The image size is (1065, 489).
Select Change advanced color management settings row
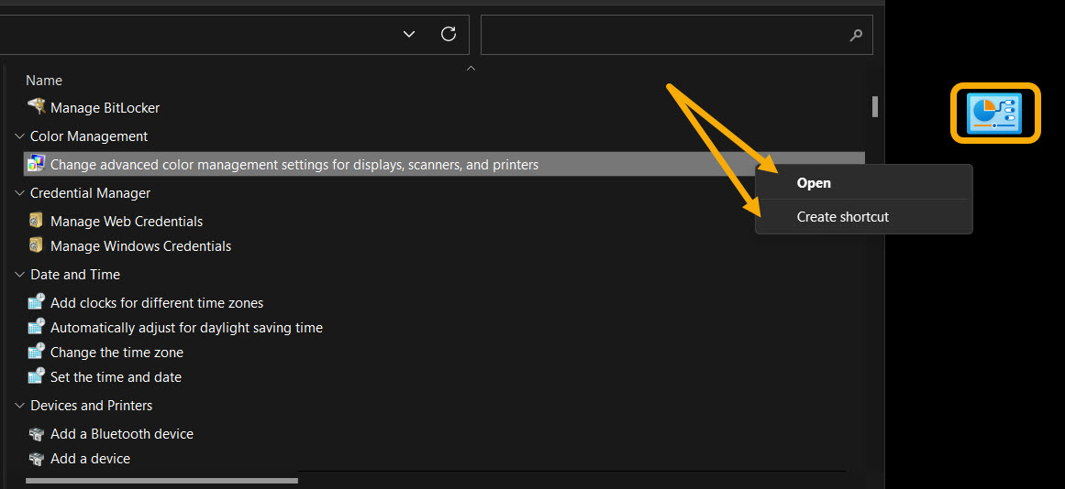click(x=444, y=164)
